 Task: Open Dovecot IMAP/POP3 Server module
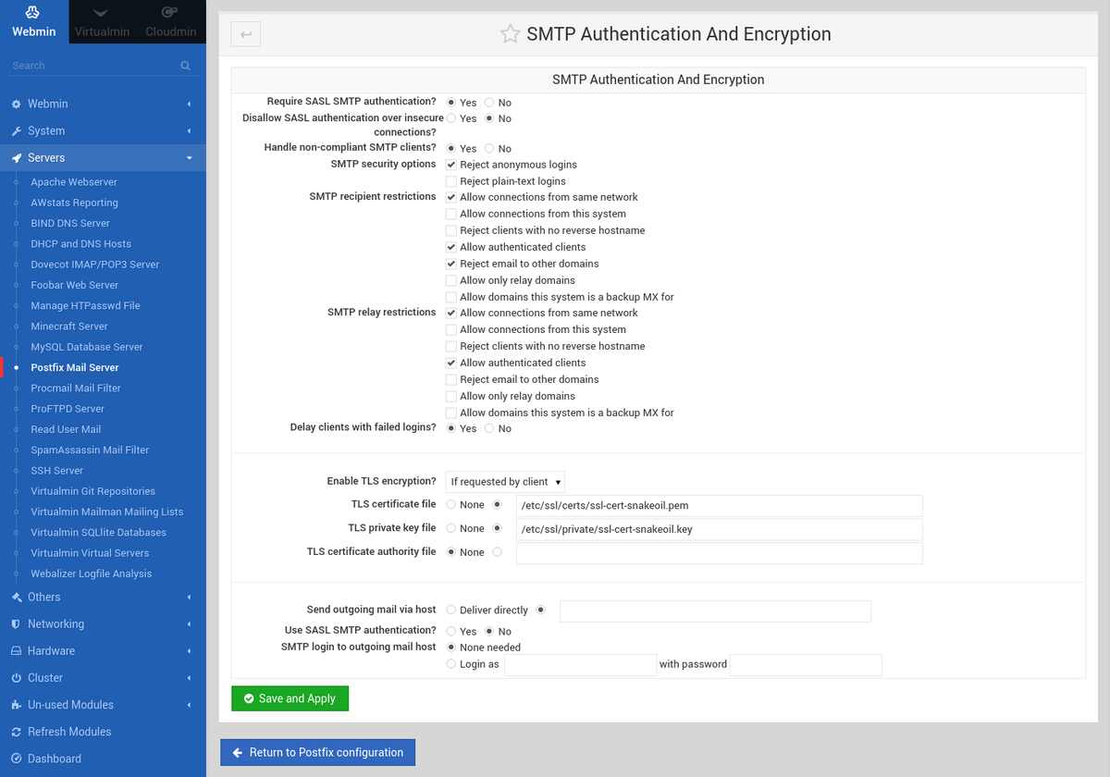[x=95, y=265]
